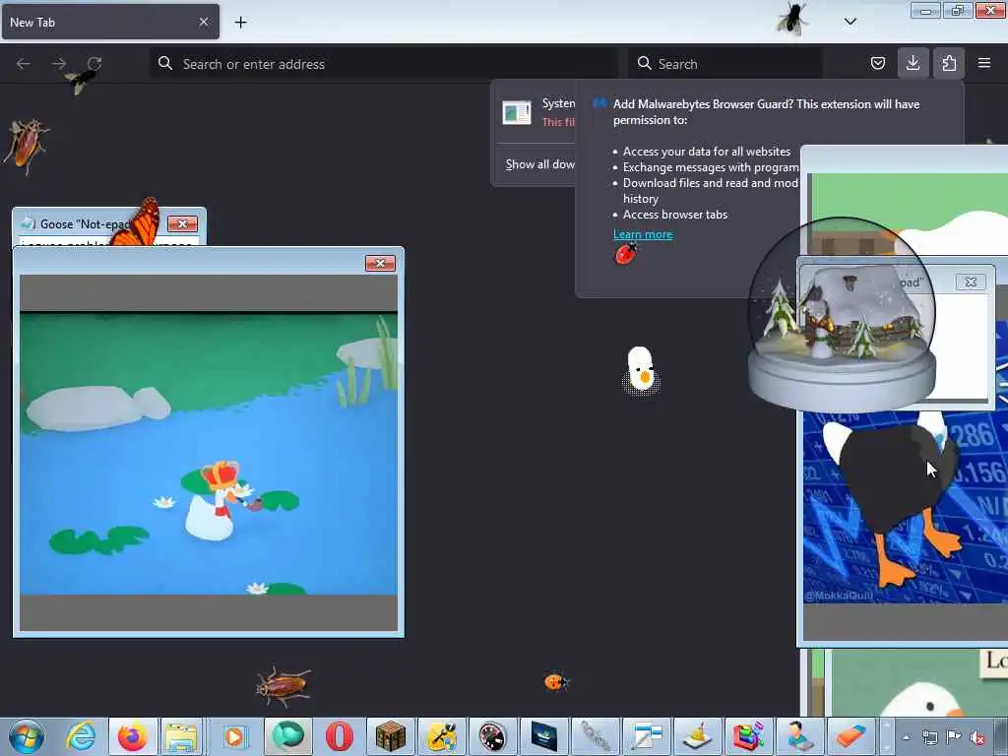Screen dimensions: 1008x756
Task: Click inside the Search box in toolbar
Action: (724, 64)
